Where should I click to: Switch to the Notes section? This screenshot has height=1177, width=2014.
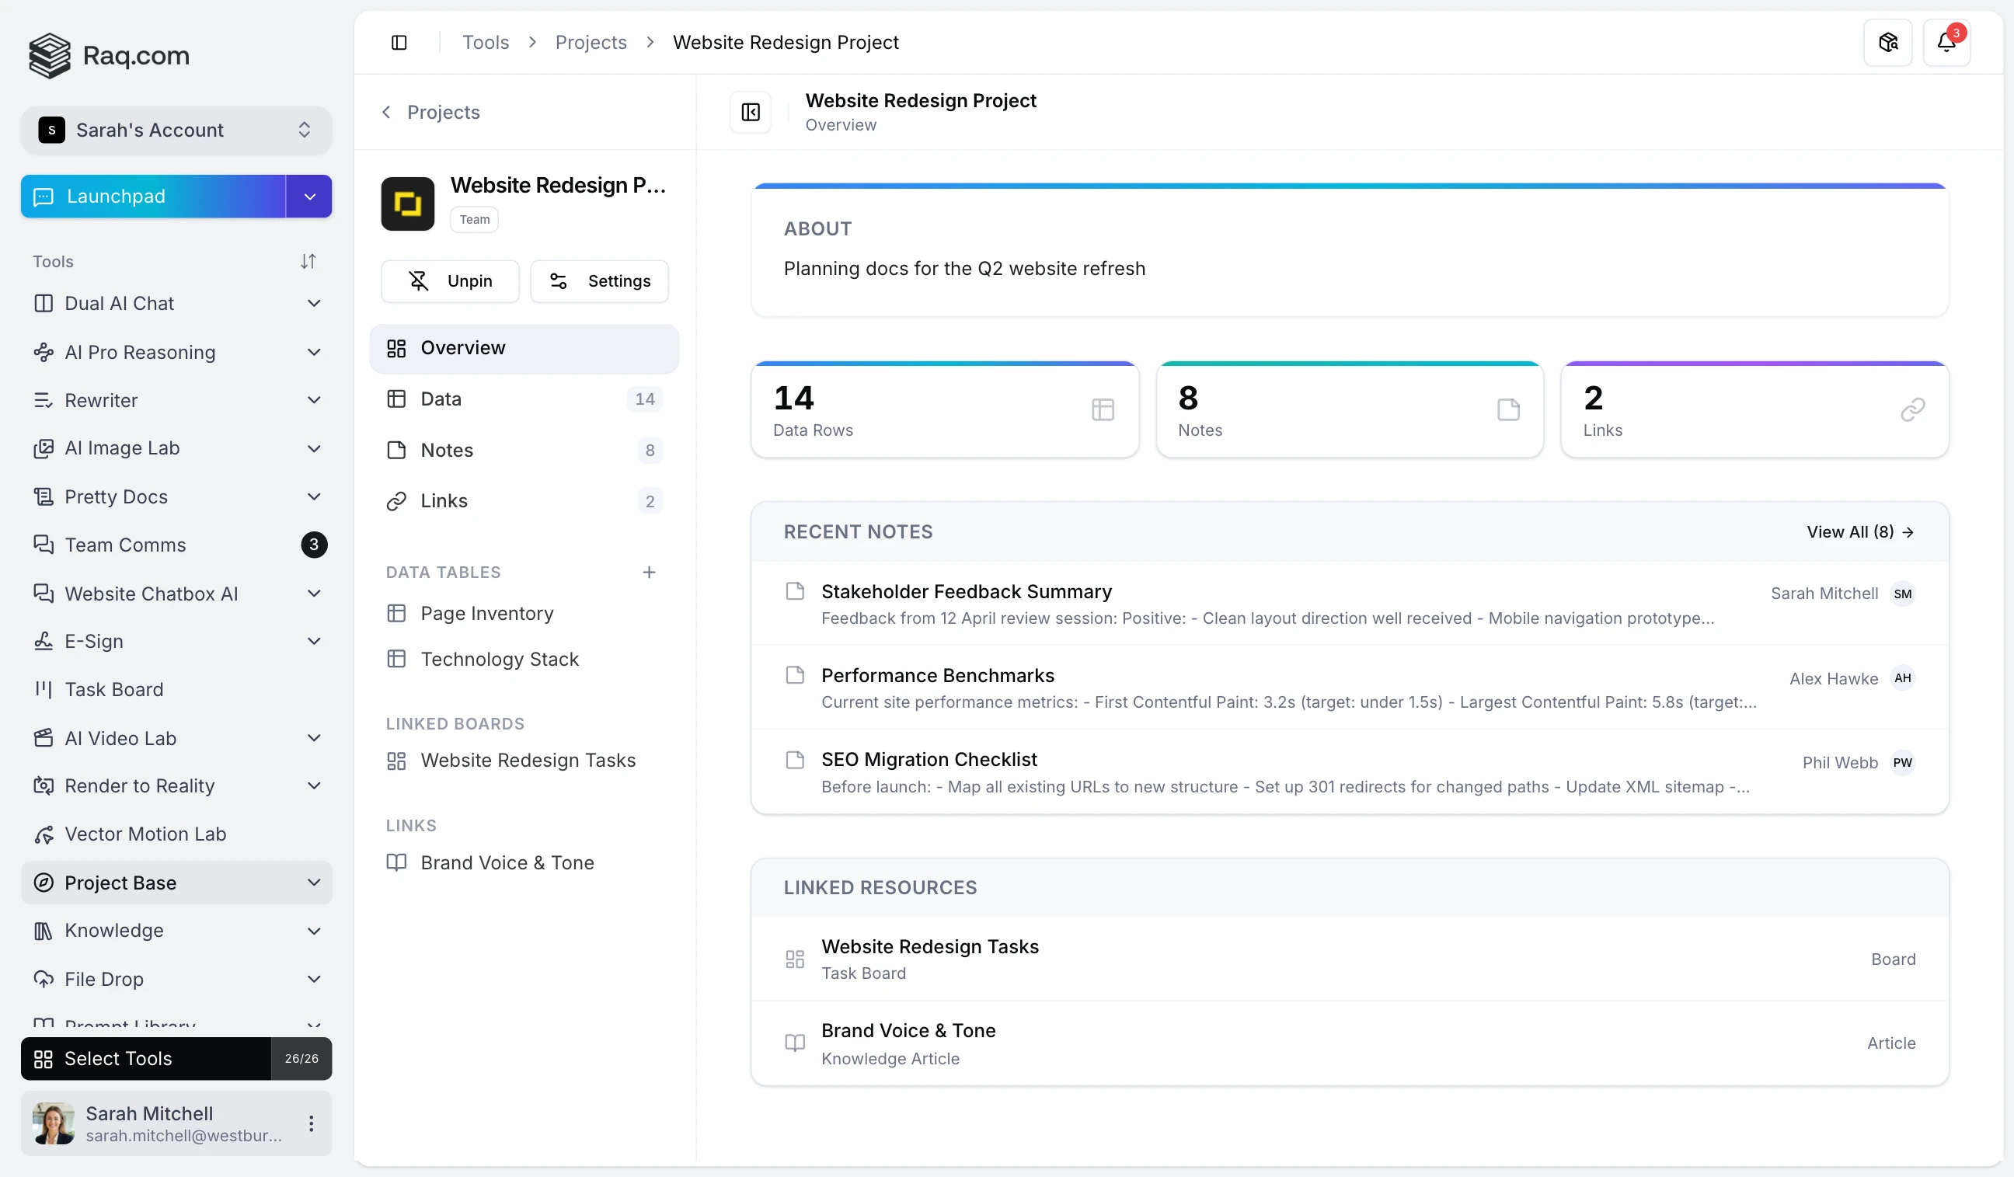pyautogui.click(x=446, y=450)
